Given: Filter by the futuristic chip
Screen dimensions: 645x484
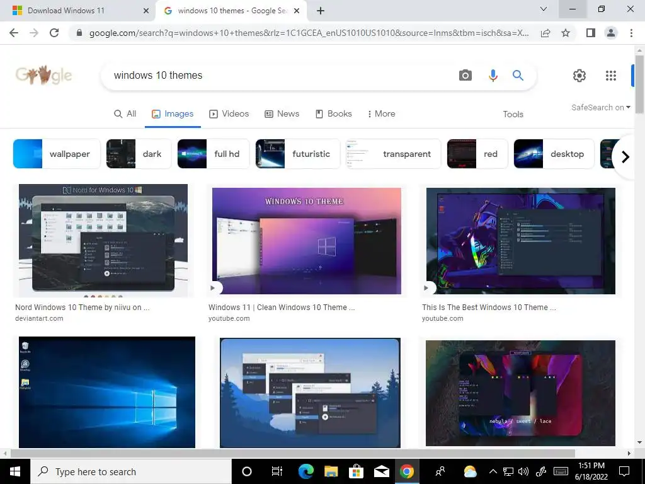Looking at the screenshot, I should point(297,154).
